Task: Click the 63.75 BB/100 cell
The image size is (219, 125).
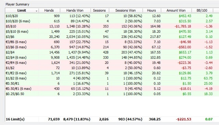Action: [x=208, y=78]
